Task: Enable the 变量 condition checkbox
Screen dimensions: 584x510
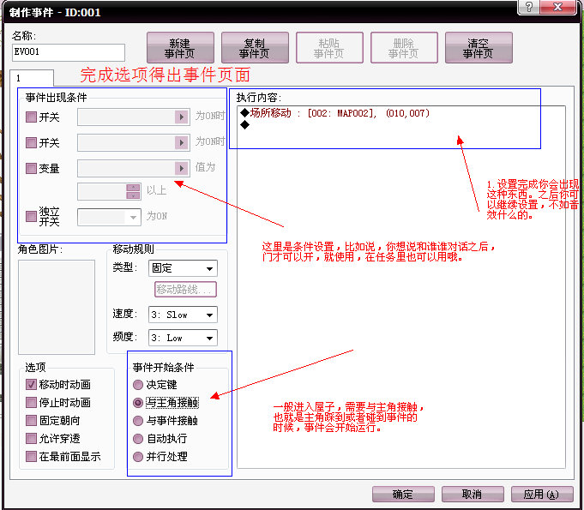Action: point(31,168)
